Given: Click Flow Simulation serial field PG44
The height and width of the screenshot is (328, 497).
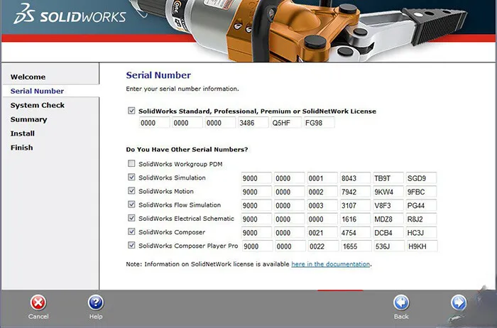Looking at the screenshot, I should (x=421, y=205).
